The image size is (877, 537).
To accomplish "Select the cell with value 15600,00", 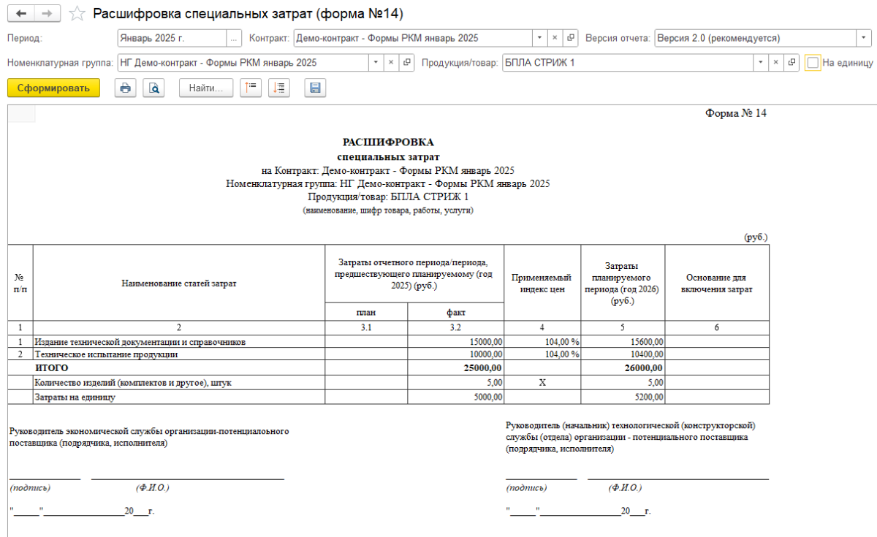I will tap(623, 342).
